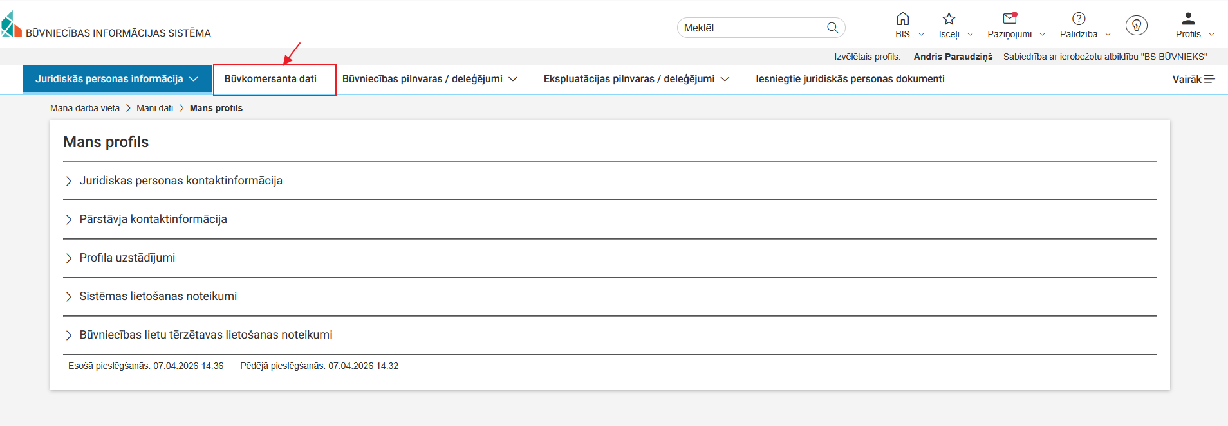
Task: Open the Profils user icon
Action: [x=1188, y=19]
